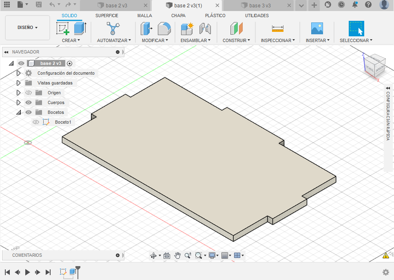394x280 pixels.
Task: Select the PLÁSTICO ribbon tab
Action: tap(215, 16)
